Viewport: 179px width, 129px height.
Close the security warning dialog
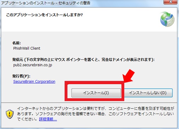point(171,2)
